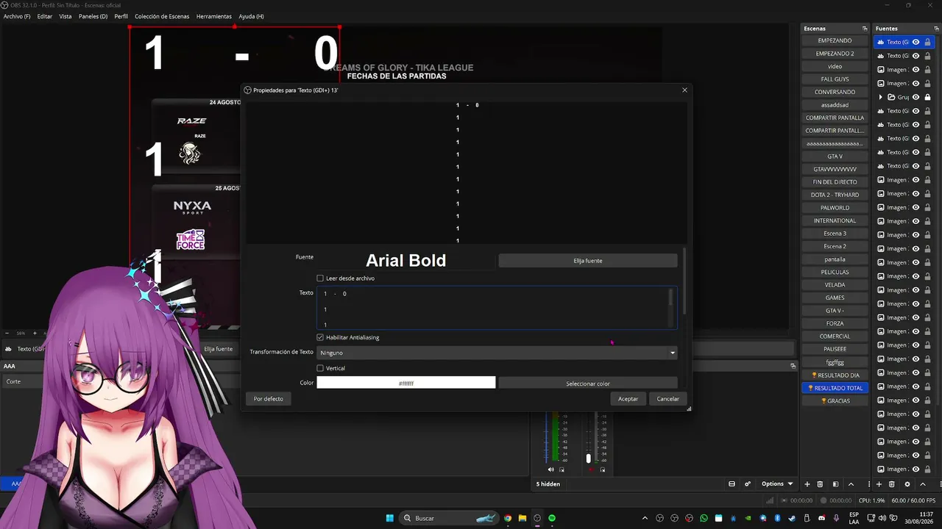Enable the Leer desde archivo checkbox

tap(320, 278)
